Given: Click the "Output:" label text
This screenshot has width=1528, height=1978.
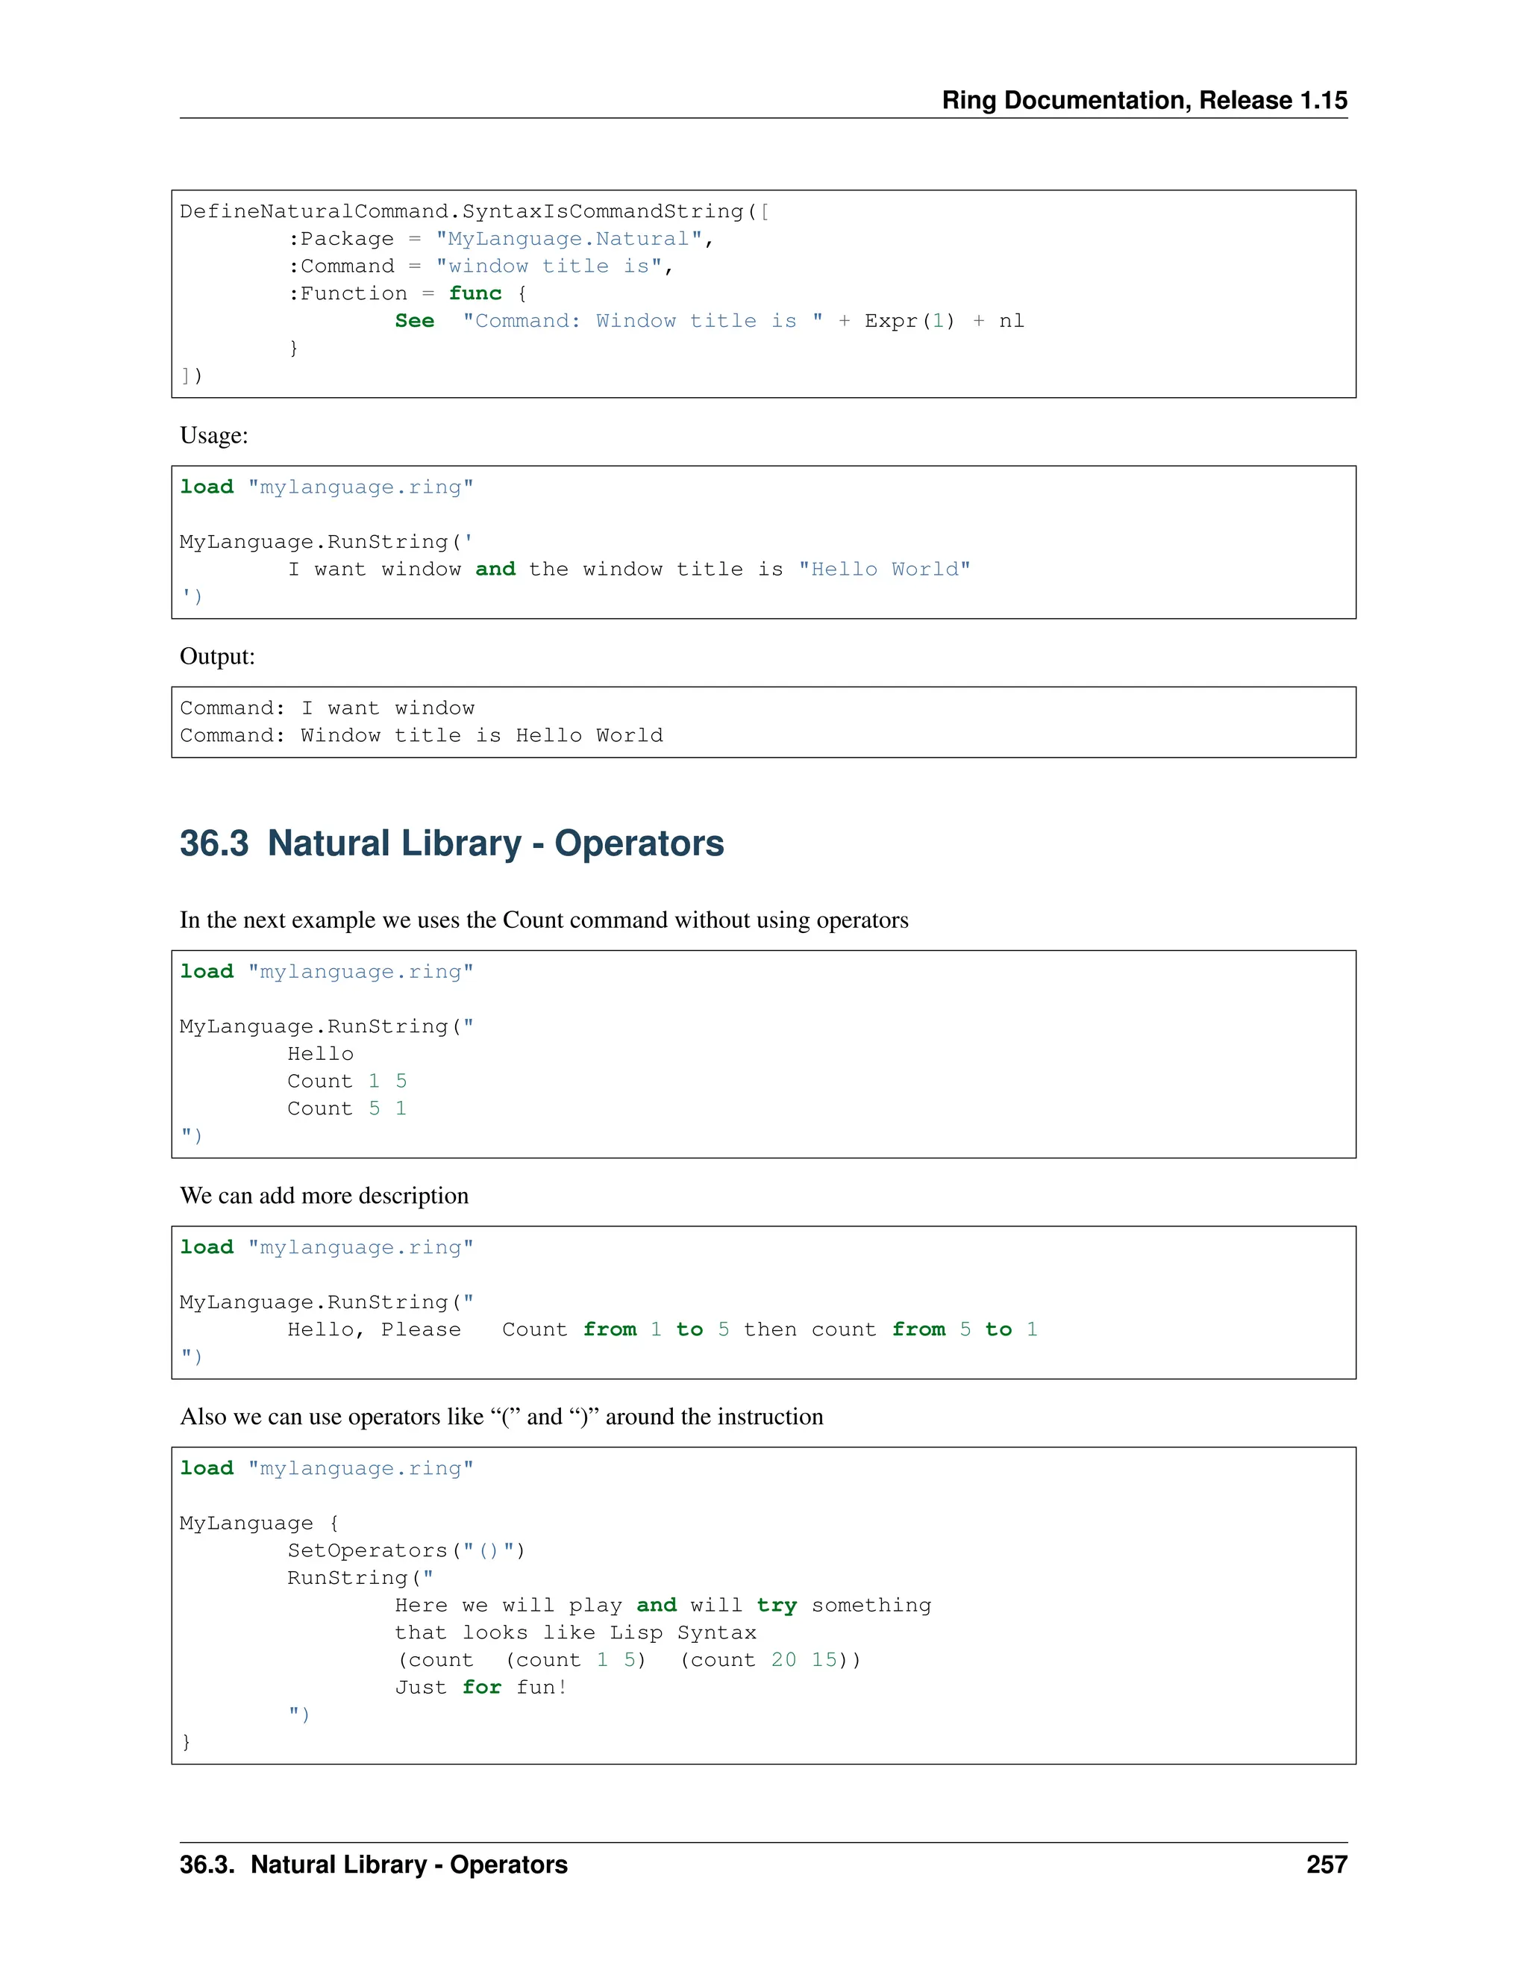Looking at the screenshot, I should pos(217,657).
